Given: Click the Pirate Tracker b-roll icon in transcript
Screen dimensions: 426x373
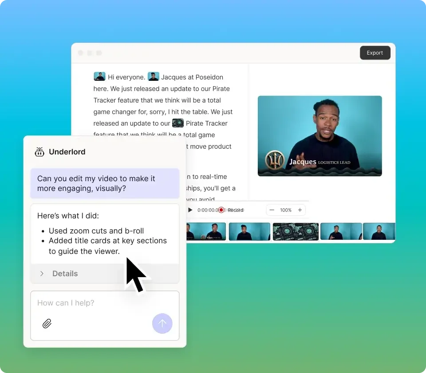Looking at the screenshot, I should pyautogui.click(x=178, y=123).
